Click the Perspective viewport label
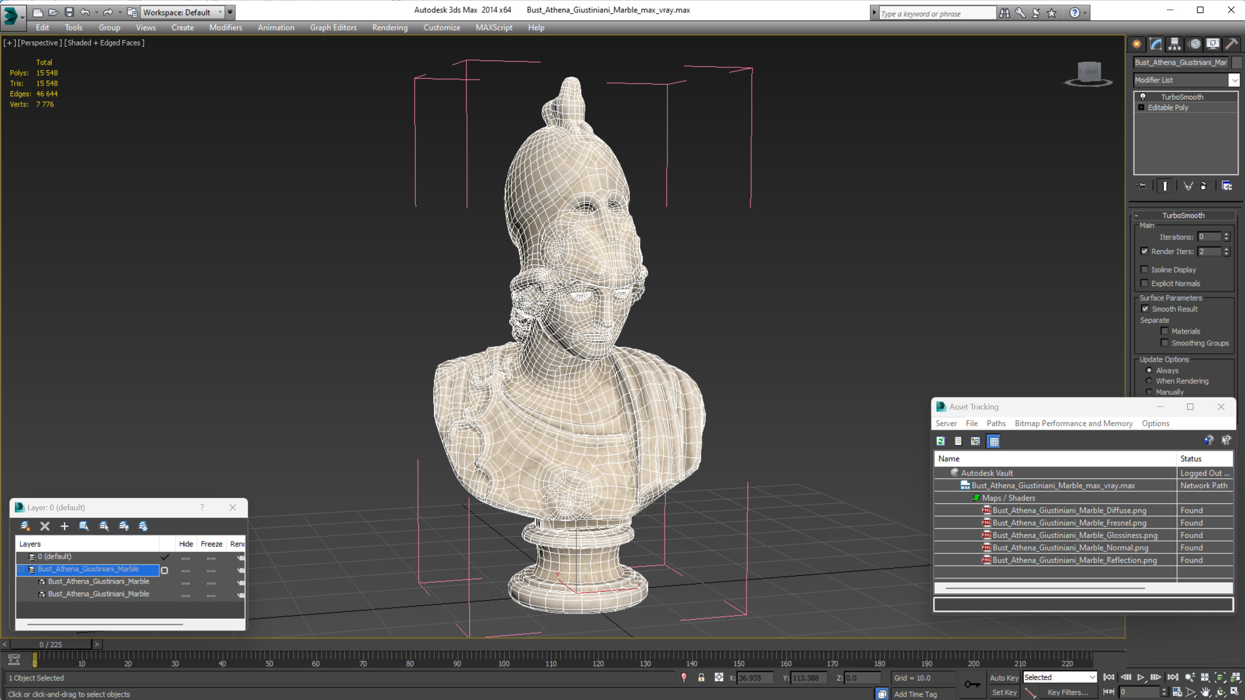 pyautogui.click(x=40, y=43)
